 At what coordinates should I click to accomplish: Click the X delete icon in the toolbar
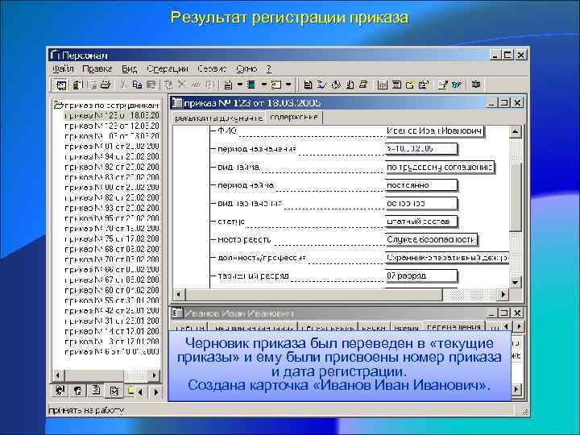coord(181,85)
